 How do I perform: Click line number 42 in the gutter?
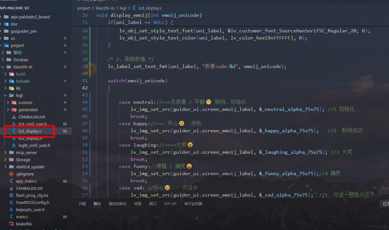85,88
